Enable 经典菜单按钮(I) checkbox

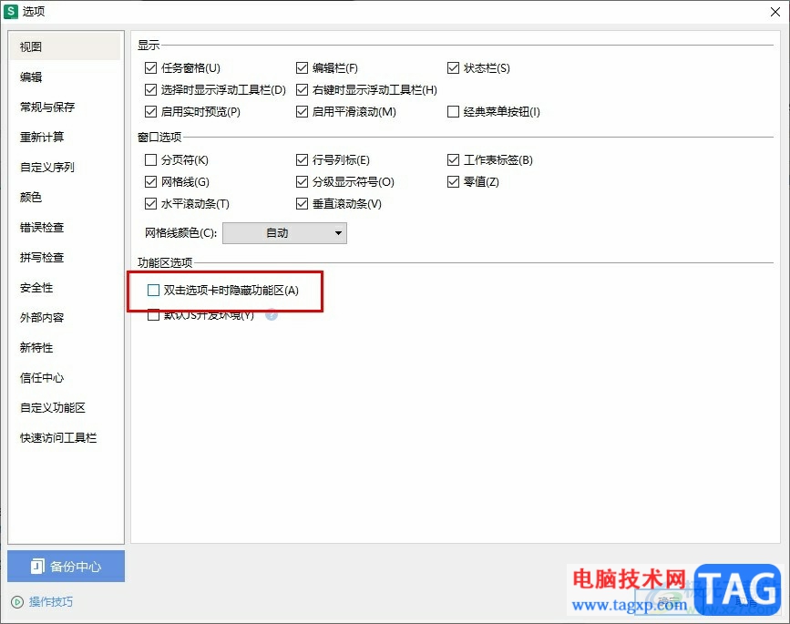pyautogui.click(x=453, y=111)
